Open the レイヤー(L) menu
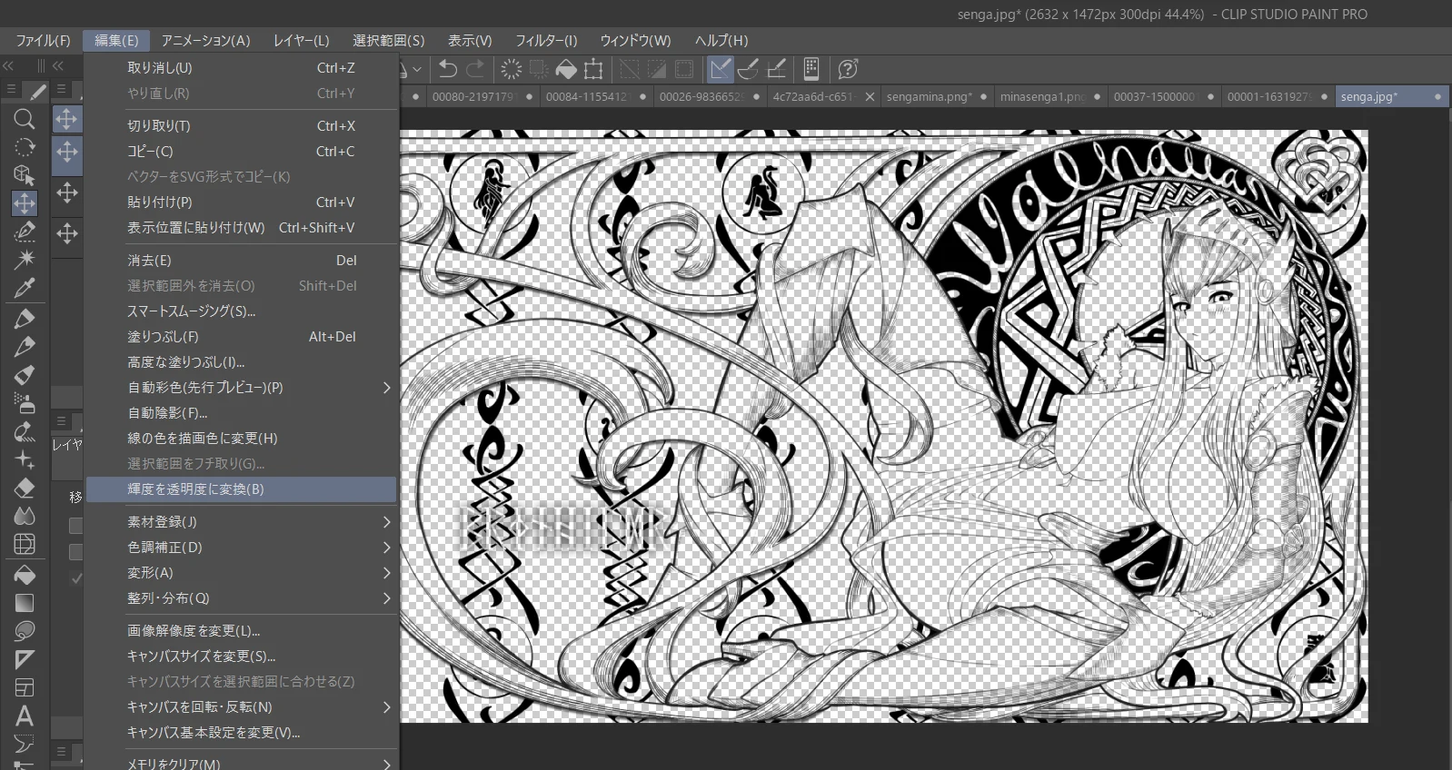 [x=301, y=40]
